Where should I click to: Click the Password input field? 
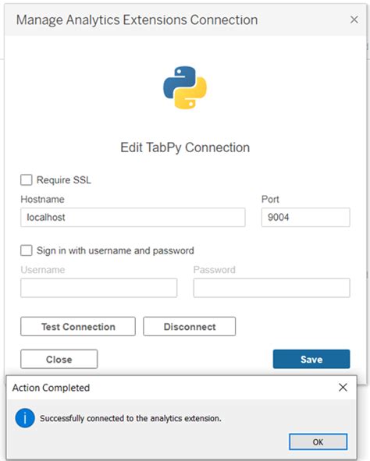point(272,288)
